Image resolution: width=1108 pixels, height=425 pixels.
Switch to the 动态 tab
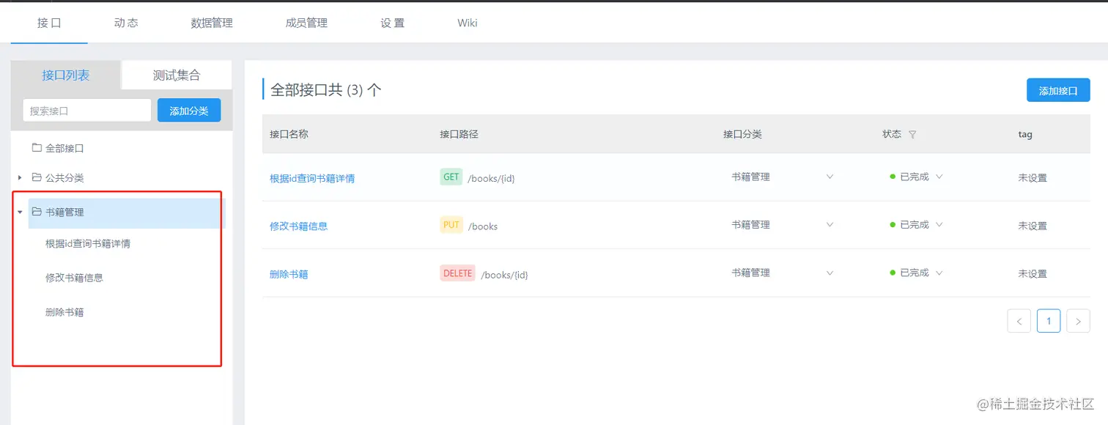coord(126,23)
